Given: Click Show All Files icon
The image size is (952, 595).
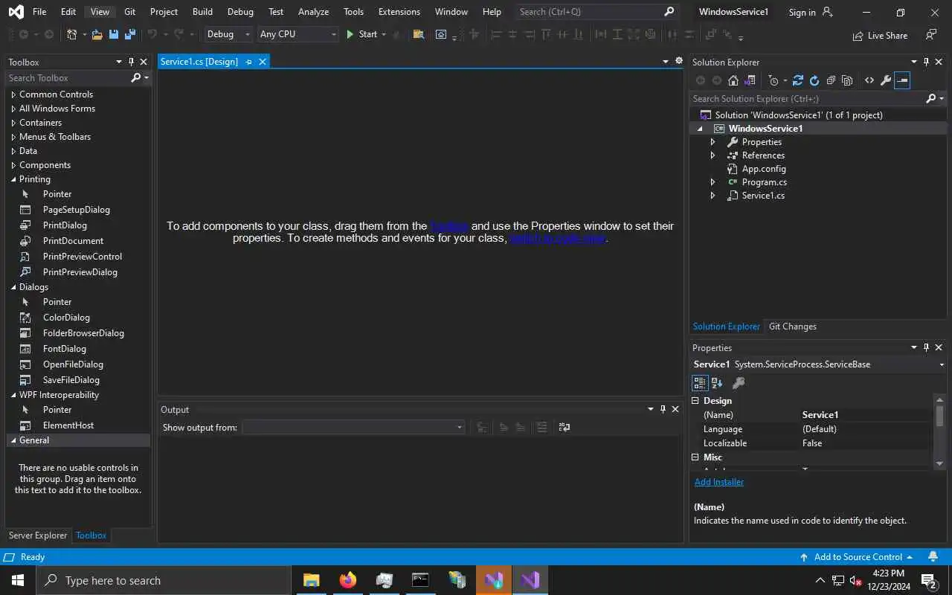Looking at the screenshot, I should 847,80.
